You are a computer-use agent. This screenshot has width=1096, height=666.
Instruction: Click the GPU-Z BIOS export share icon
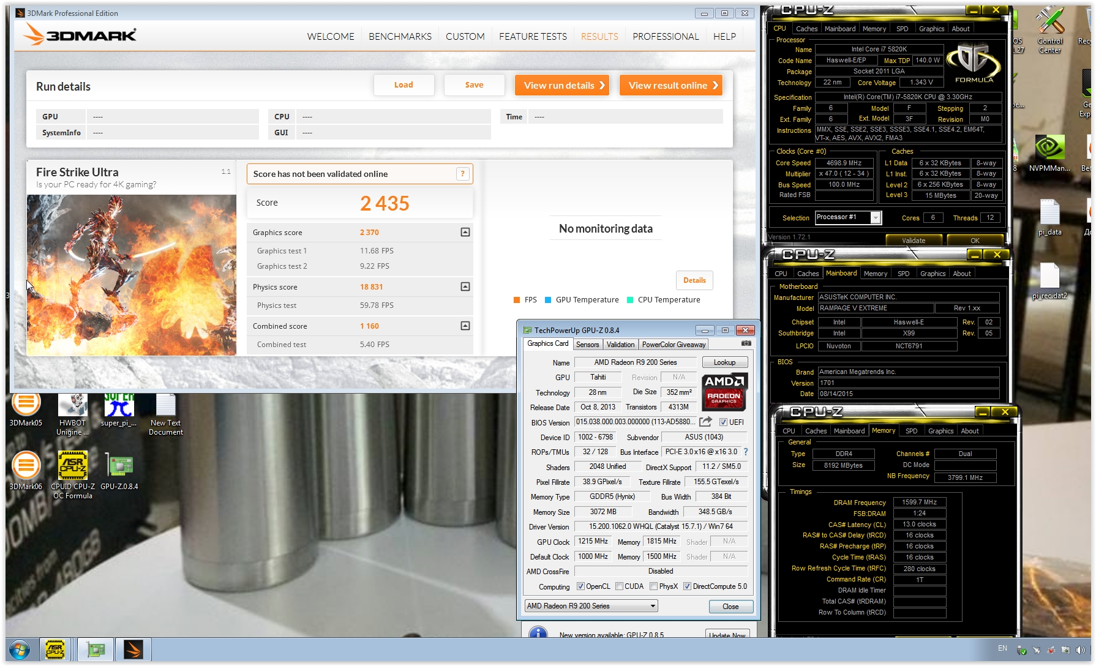click(705, 422)
